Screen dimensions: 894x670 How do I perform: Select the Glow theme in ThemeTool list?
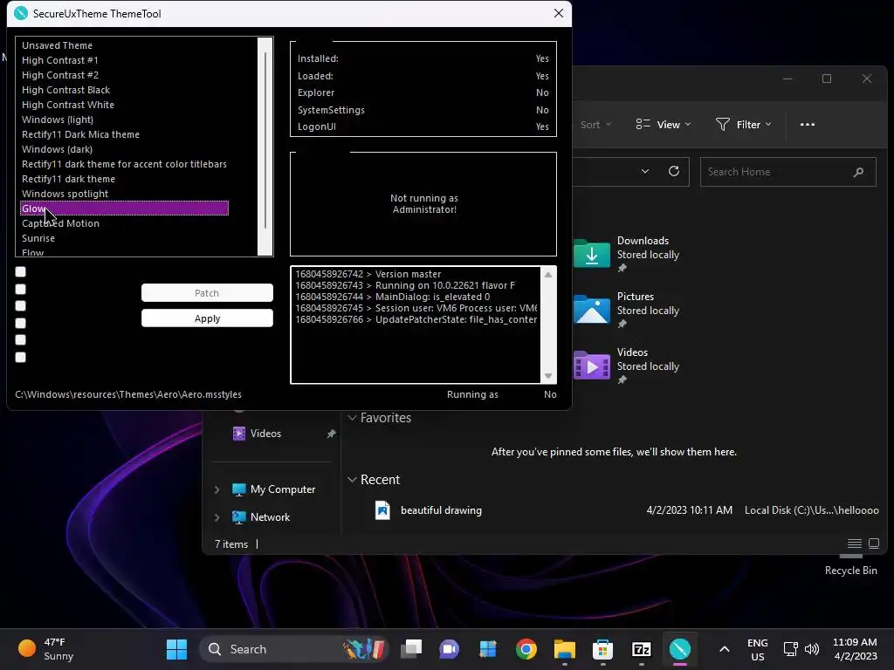tap(124, 209)
